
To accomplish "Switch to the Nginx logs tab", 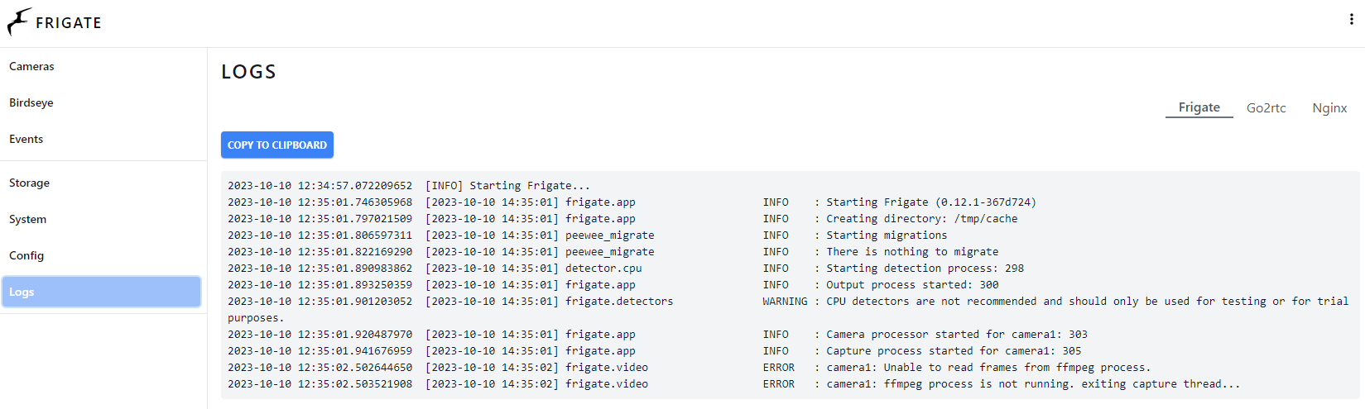I will tap(1329, 108).
